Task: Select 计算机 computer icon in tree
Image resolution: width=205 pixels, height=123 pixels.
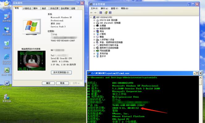Action: (x=97, y=34)
